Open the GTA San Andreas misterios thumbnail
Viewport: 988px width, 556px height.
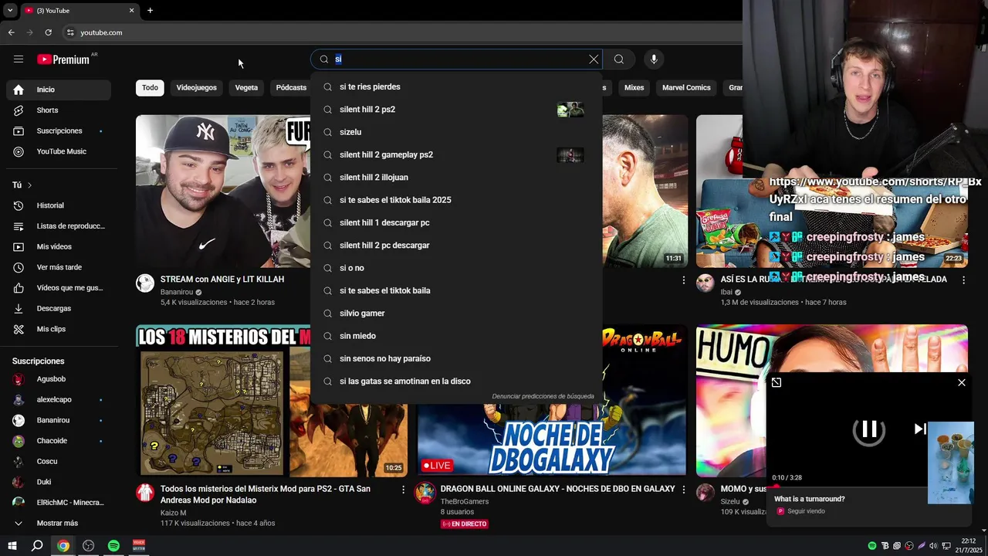click(272, 400)
